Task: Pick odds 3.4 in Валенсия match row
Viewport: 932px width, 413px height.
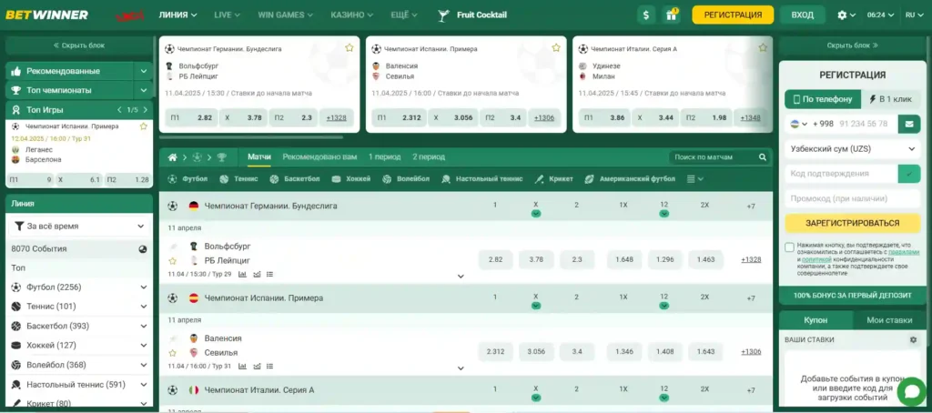Action: pos(577,352)
